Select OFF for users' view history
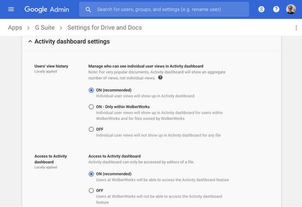This screenshot has width=302, height=207. point(92,129)
